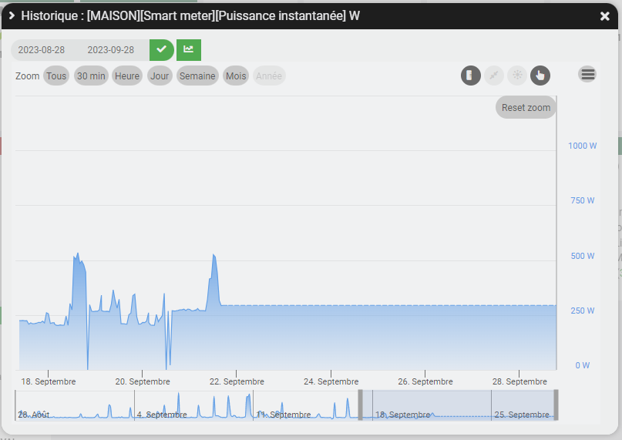Select the Semaine zoom range

(x=197, y=76)
